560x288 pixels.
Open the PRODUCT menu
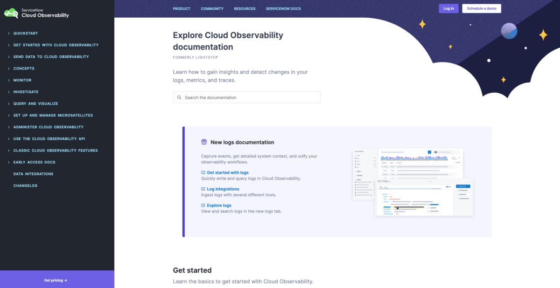[182, 8]
